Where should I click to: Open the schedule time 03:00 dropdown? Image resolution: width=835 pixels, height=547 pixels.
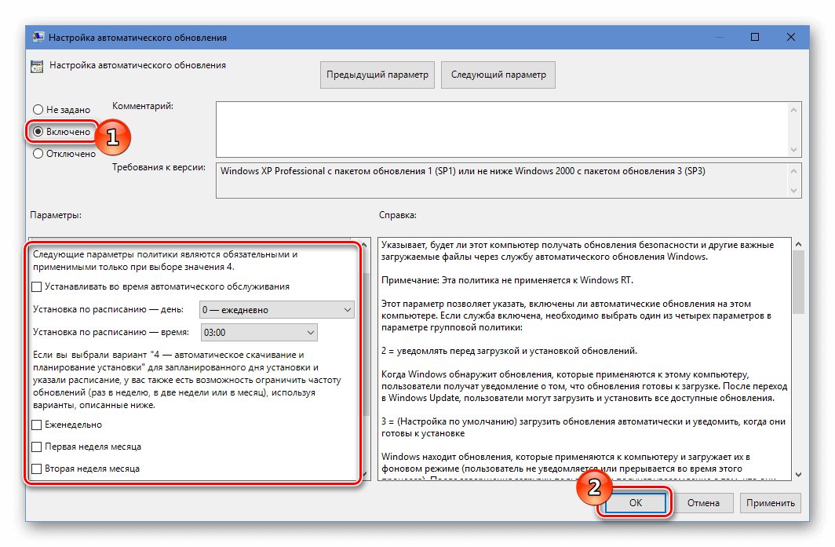coord(259,333)
